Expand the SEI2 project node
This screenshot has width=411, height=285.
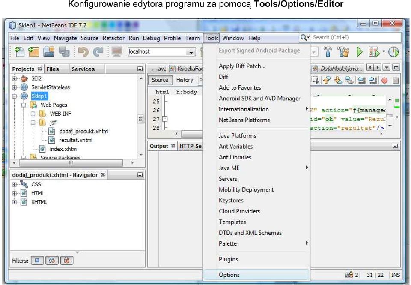pyautogui.click(x=15, y=78)
